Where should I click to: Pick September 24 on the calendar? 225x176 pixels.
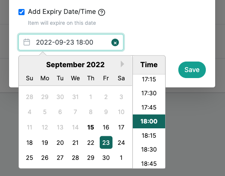coord(121,143)
